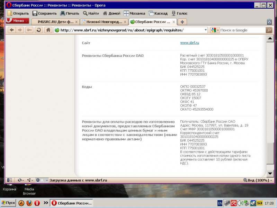Go forward to the next page
The image size is (277, 208).
point(20,30)
